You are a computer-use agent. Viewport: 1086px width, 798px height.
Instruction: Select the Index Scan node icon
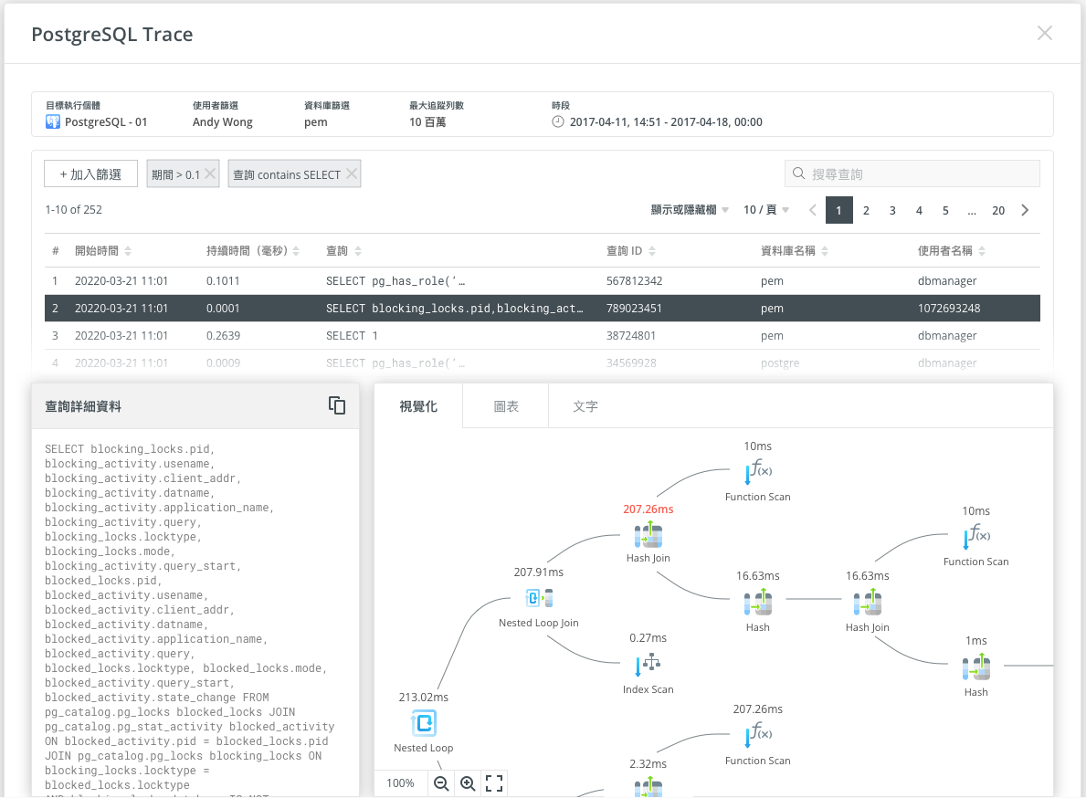pos(648,664)
